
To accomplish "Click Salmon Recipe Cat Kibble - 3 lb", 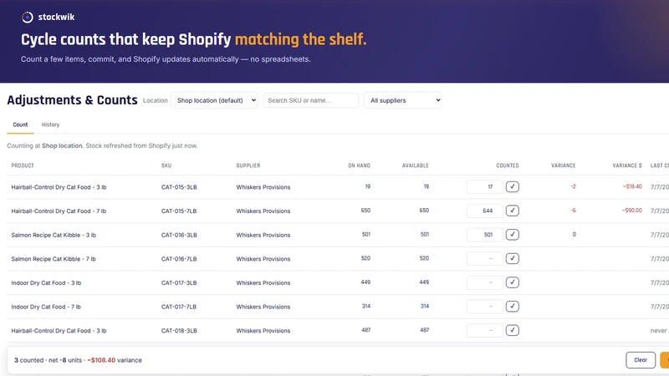I will coord(54,235).
